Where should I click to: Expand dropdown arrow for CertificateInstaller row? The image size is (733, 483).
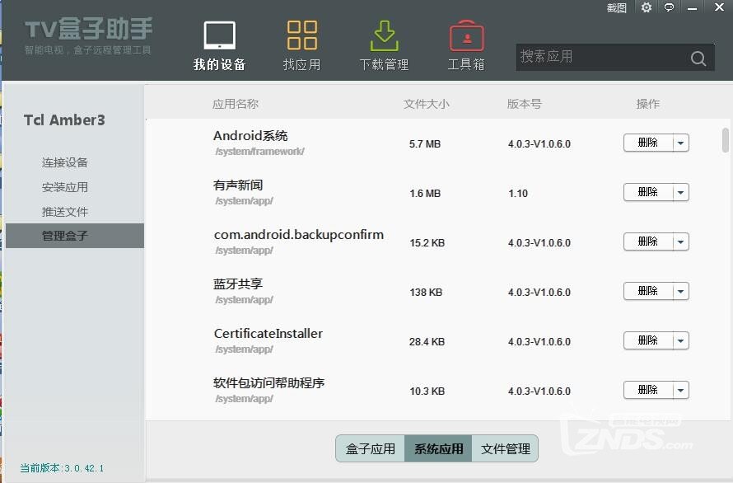(x=681, y=340)
